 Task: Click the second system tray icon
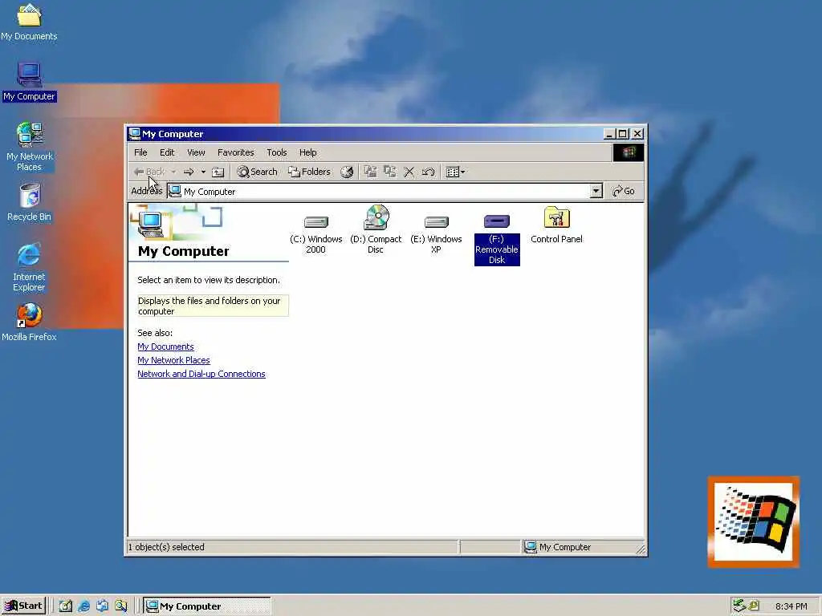[754, 606]
